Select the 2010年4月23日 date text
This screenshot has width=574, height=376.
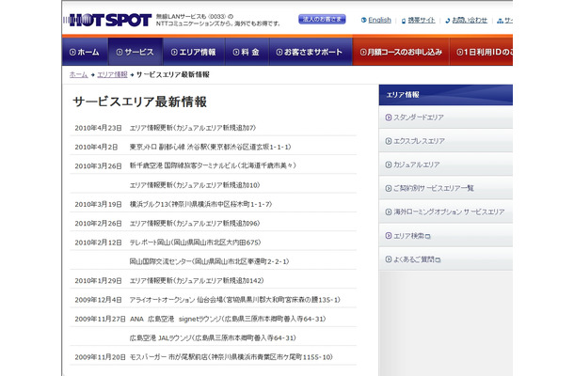(x=98, y=128)
